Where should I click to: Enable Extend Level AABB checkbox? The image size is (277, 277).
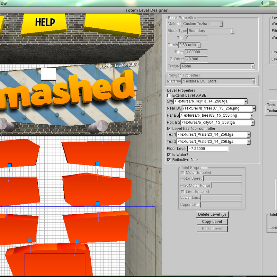coord(169,96)
